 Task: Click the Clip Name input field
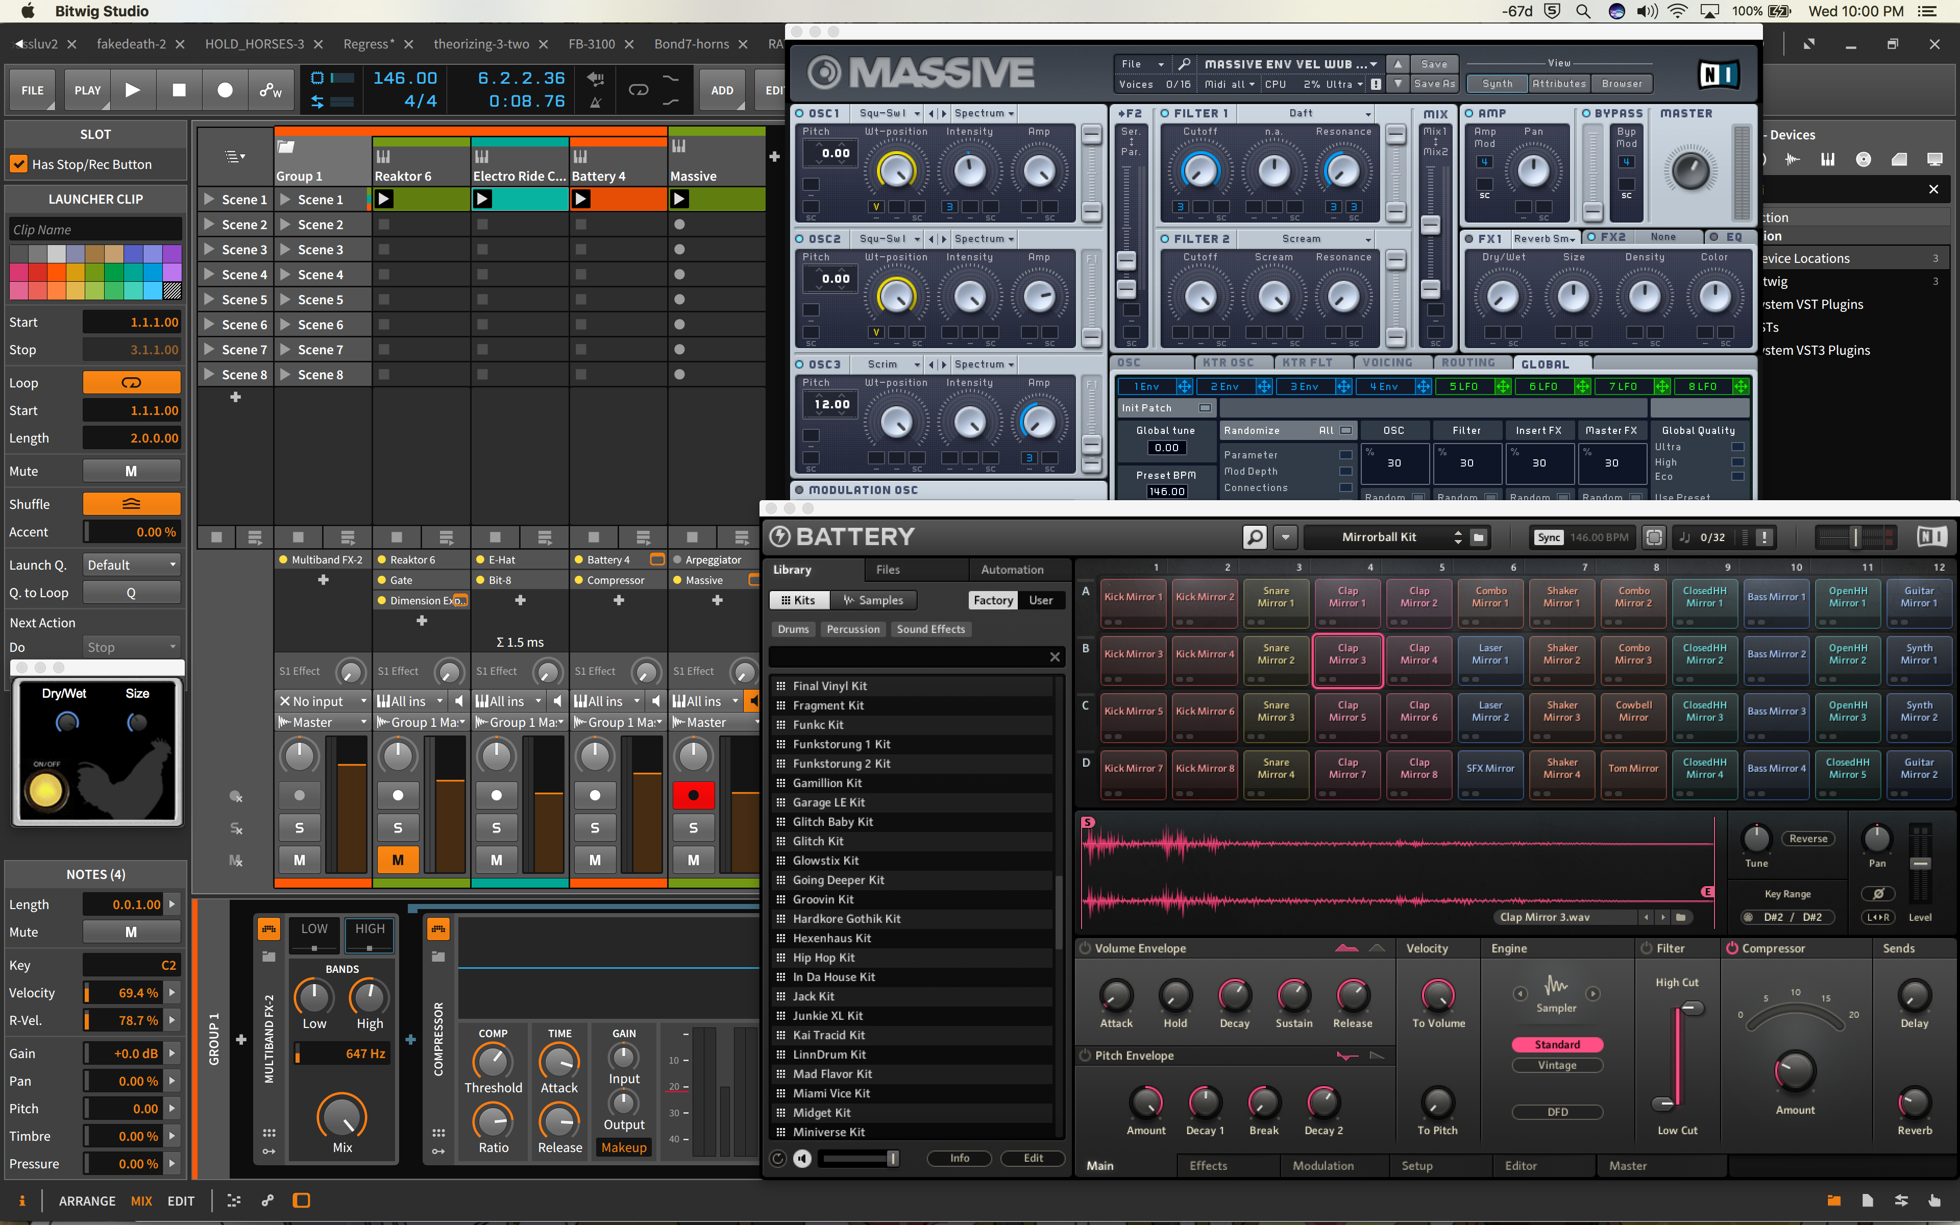[95, 229]
